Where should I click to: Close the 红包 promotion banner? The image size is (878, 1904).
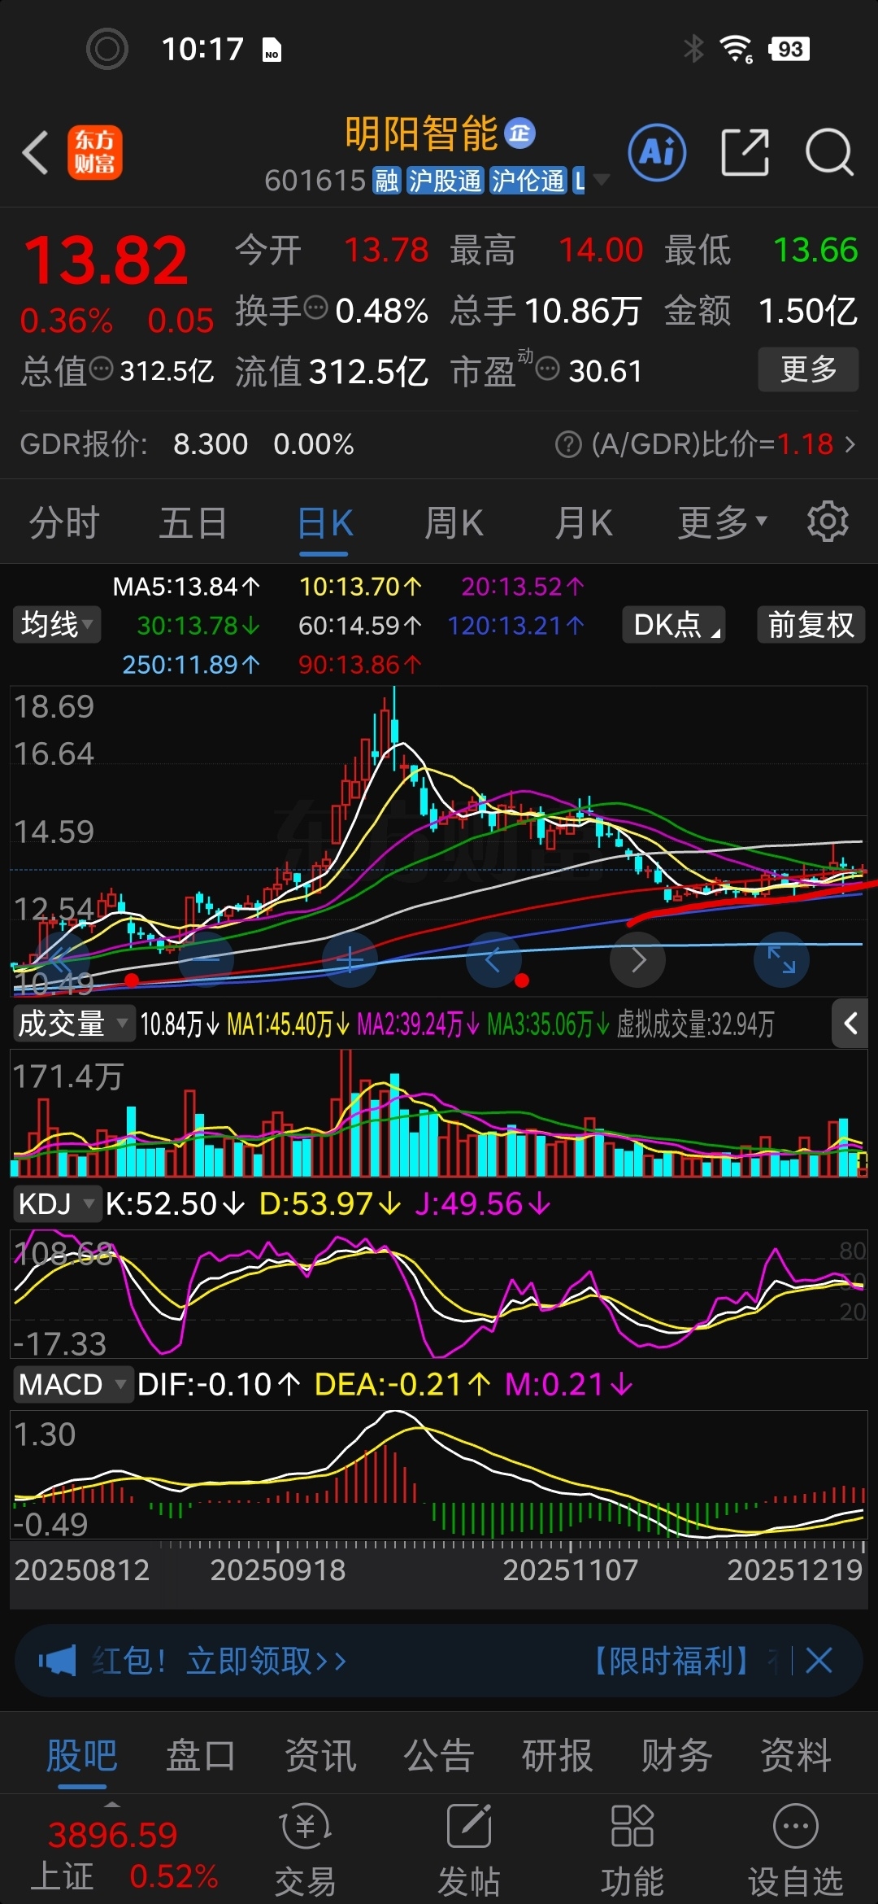click(819, 1661)
